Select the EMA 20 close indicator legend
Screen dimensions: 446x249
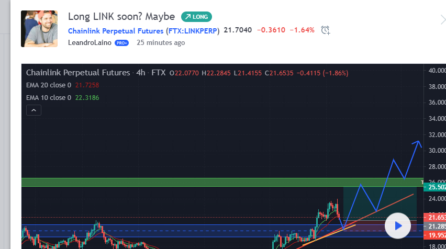coord(63,85)
